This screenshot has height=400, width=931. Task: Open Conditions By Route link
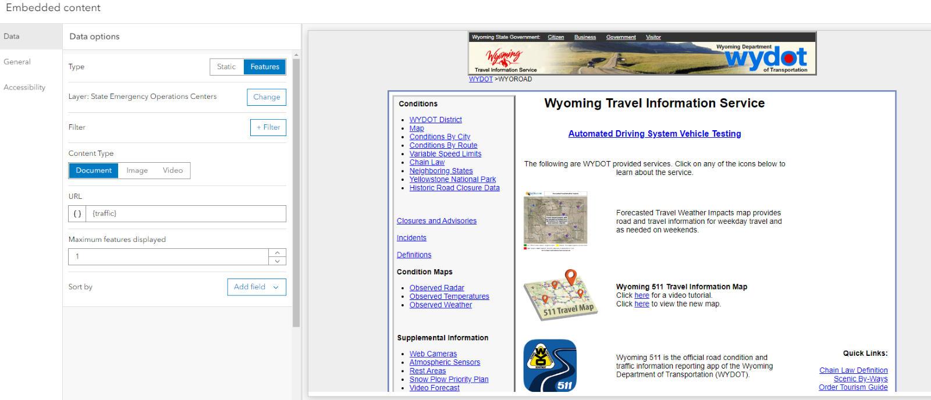pyautogui.click(x=443, y=145)
